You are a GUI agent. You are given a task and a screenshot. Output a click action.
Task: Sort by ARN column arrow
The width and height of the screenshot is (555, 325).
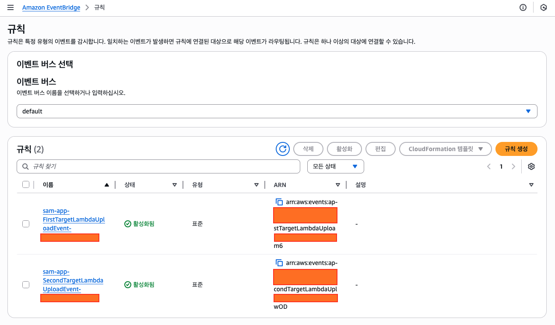click(x=338, y=185)
